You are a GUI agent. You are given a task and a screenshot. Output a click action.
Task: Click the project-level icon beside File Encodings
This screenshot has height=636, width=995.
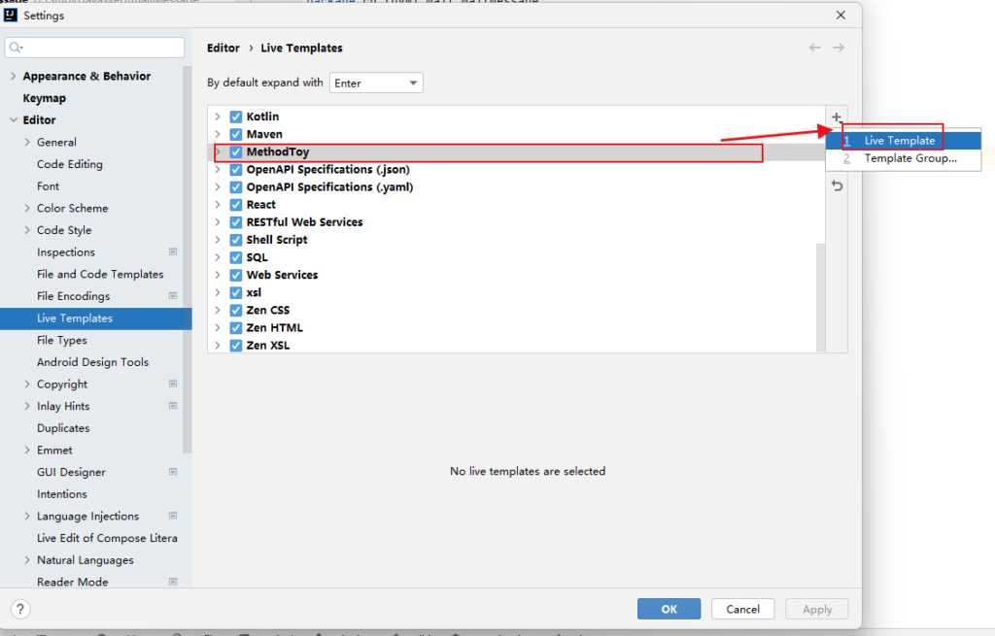[173, 296]
